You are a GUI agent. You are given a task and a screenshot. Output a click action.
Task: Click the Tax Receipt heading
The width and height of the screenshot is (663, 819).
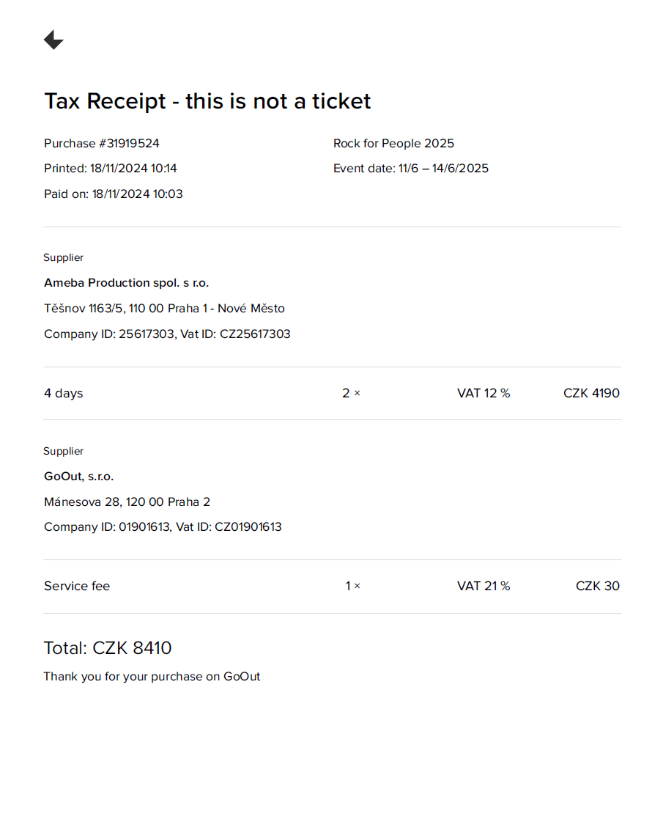tap(207, 100)
